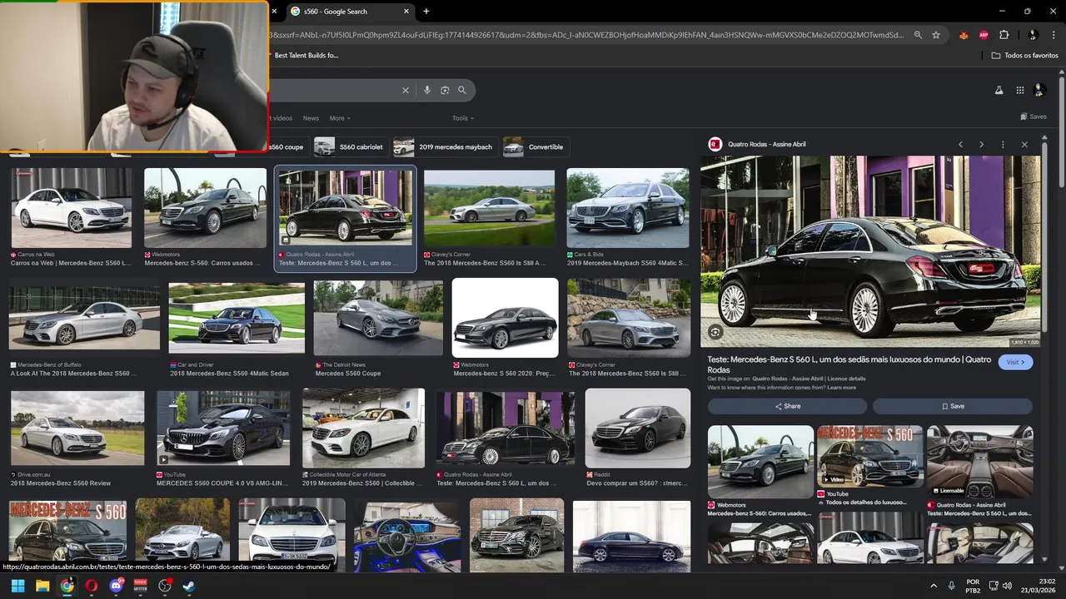Open a new browser tab
This screenshot has height=599, width=1066.
click(x=426, y=11)
